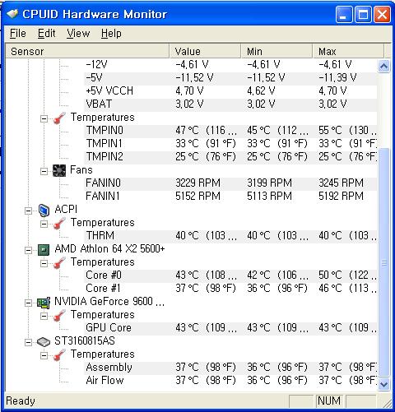
Task: Collapse the Temperatures group under ACPI
Action: 44,224
